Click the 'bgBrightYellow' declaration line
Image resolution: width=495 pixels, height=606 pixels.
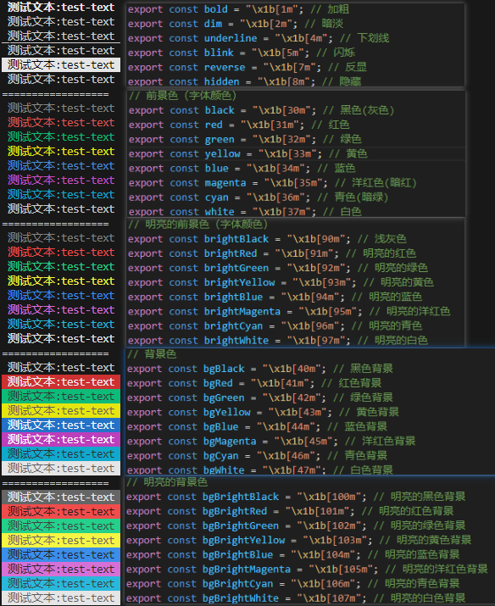299,540
